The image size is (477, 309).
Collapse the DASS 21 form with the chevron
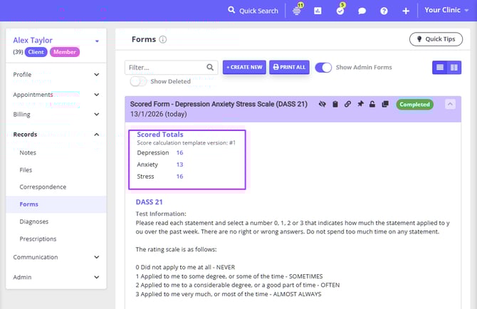(450, 105)
